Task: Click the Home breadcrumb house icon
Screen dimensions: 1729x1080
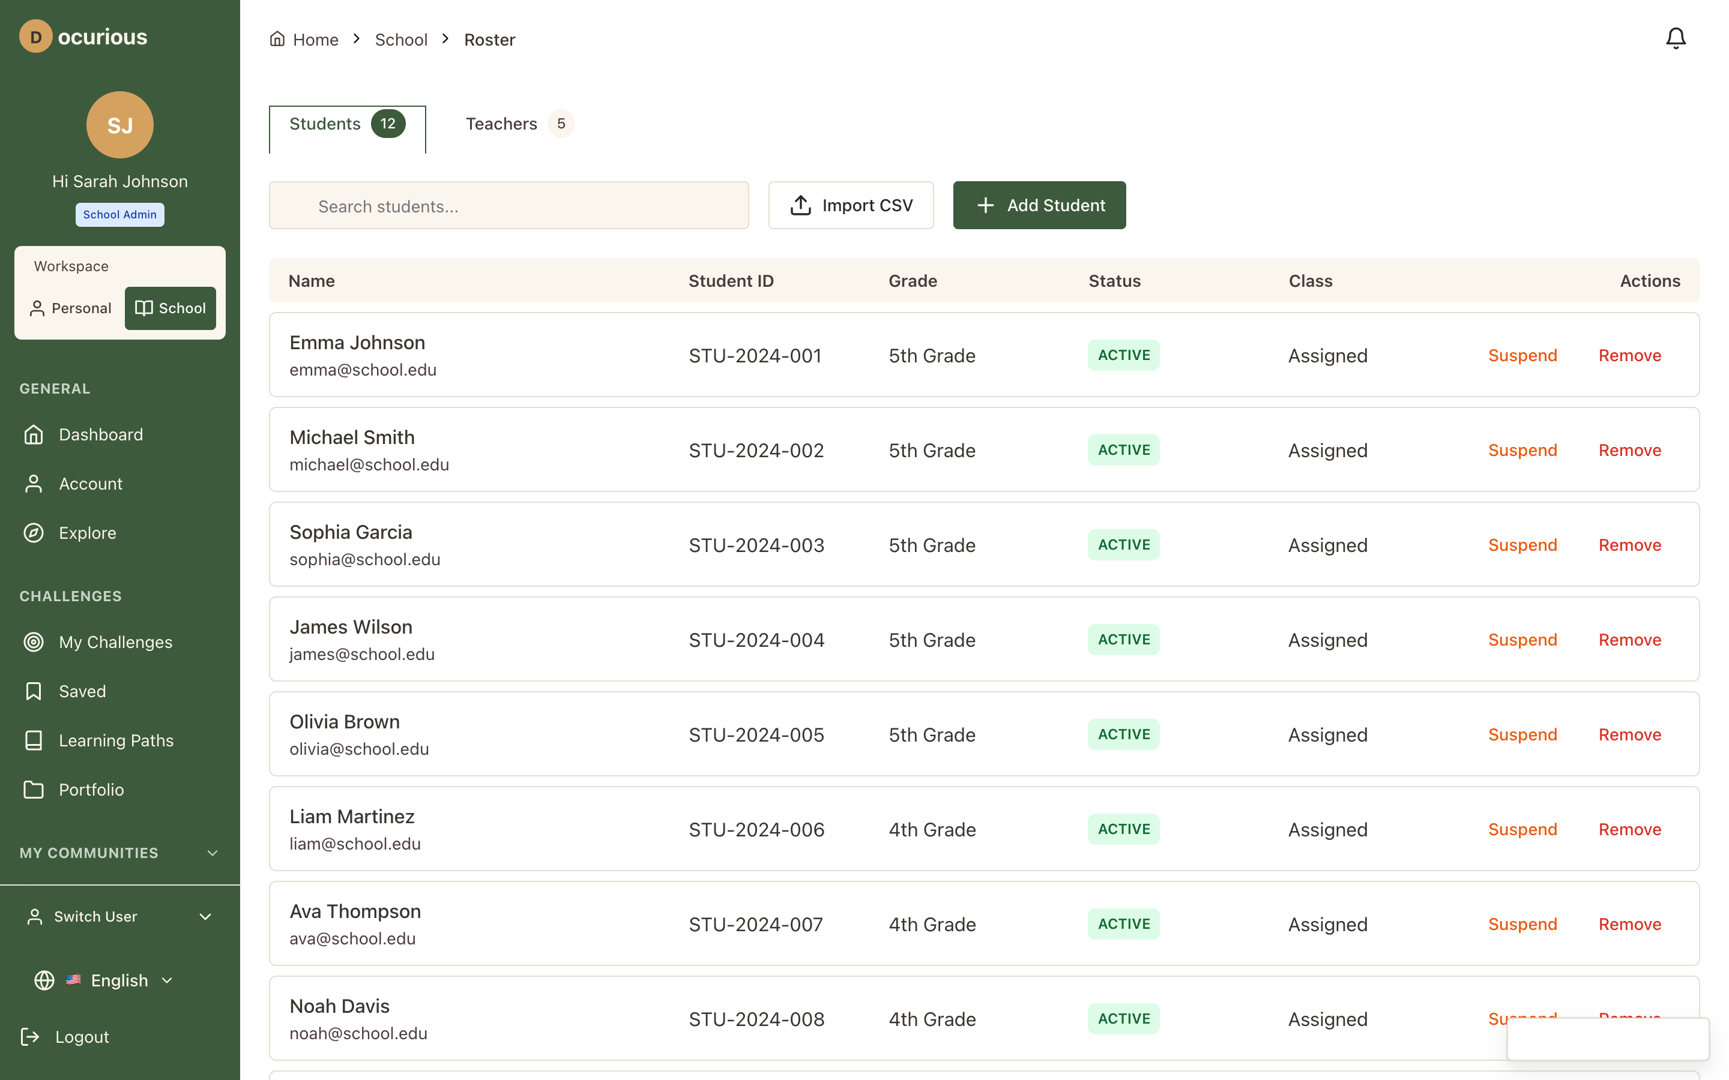Action: [277, 38]
